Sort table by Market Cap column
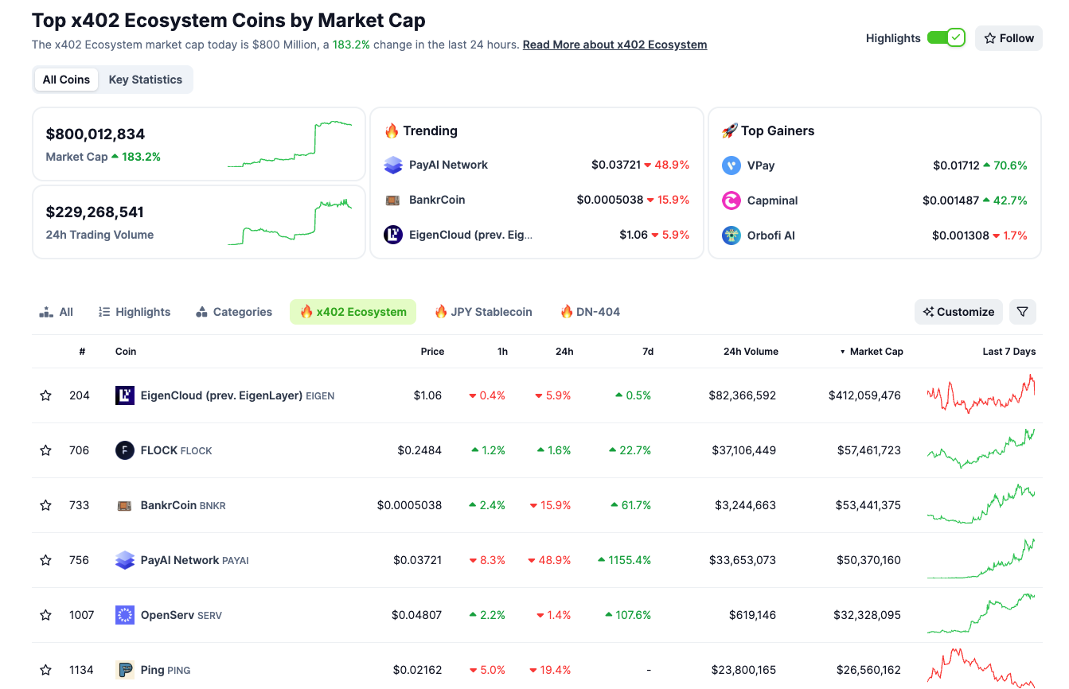Image resolution: width=1069 pixels, height=689 pixels. (x=876, y=352)
